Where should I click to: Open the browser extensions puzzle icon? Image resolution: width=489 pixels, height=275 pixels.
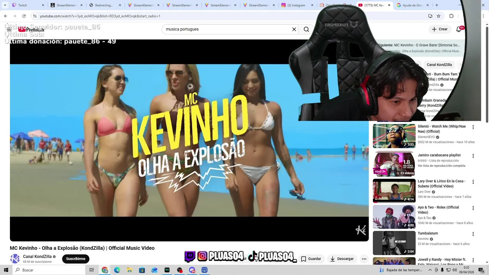click(451, 16)
